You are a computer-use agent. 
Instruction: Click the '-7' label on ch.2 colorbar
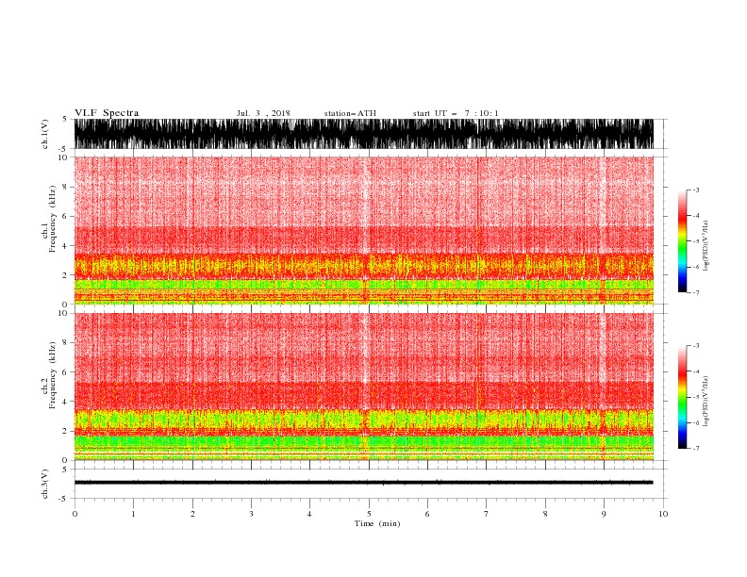(695, 448)
